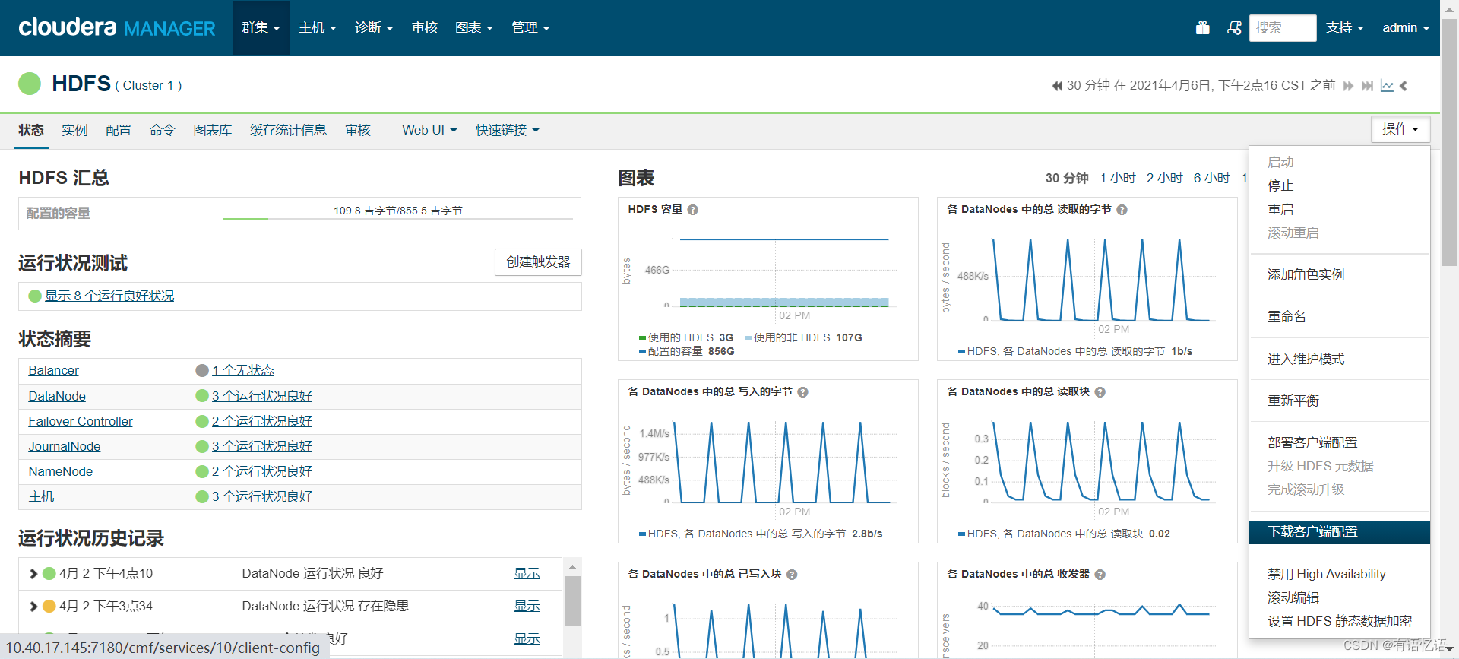This screenshot has width=1459, height=659.
Task: Click the 创建触发器 button
Action: coord(538,261)
